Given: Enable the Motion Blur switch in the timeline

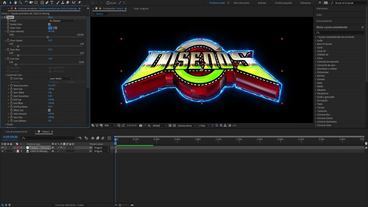Looking at the screenshot, I should click(103, 138).
